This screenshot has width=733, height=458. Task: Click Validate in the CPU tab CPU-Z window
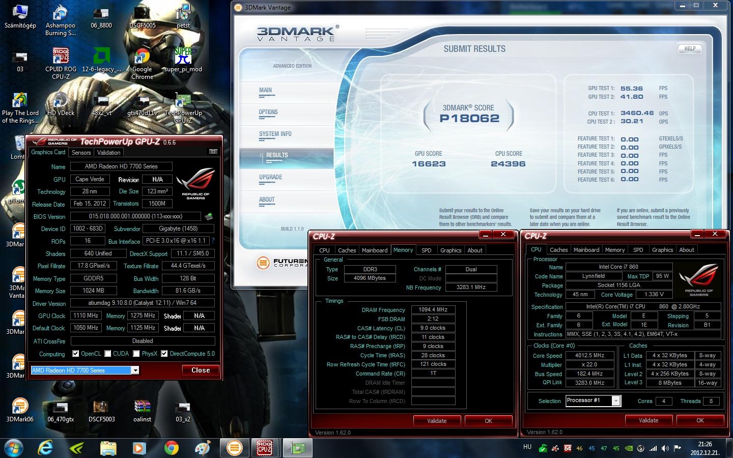649,420
